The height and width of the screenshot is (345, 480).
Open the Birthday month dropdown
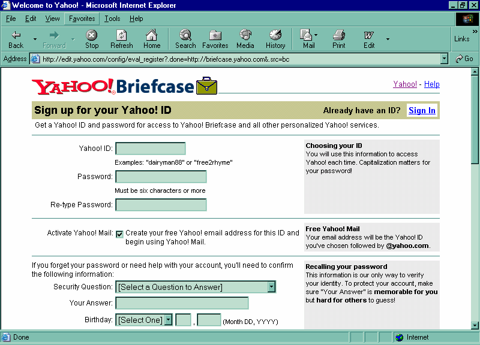point(168,320)
